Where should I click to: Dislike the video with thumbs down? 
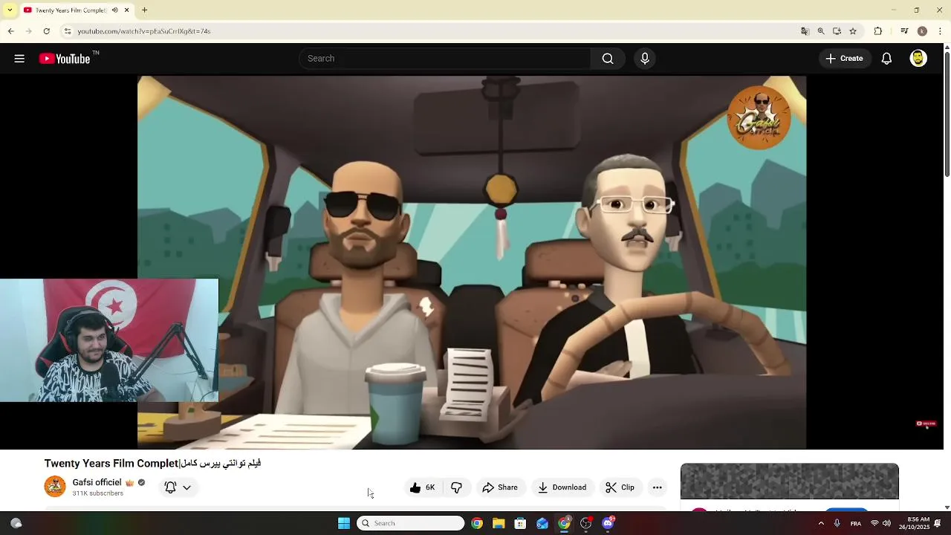pyautogui.click(x=457, y=487)
